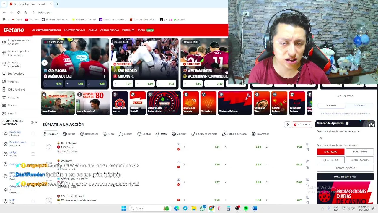Open the Master sidebar icon
The width and height of the screenshot is (378, 213).
(4, 105)
